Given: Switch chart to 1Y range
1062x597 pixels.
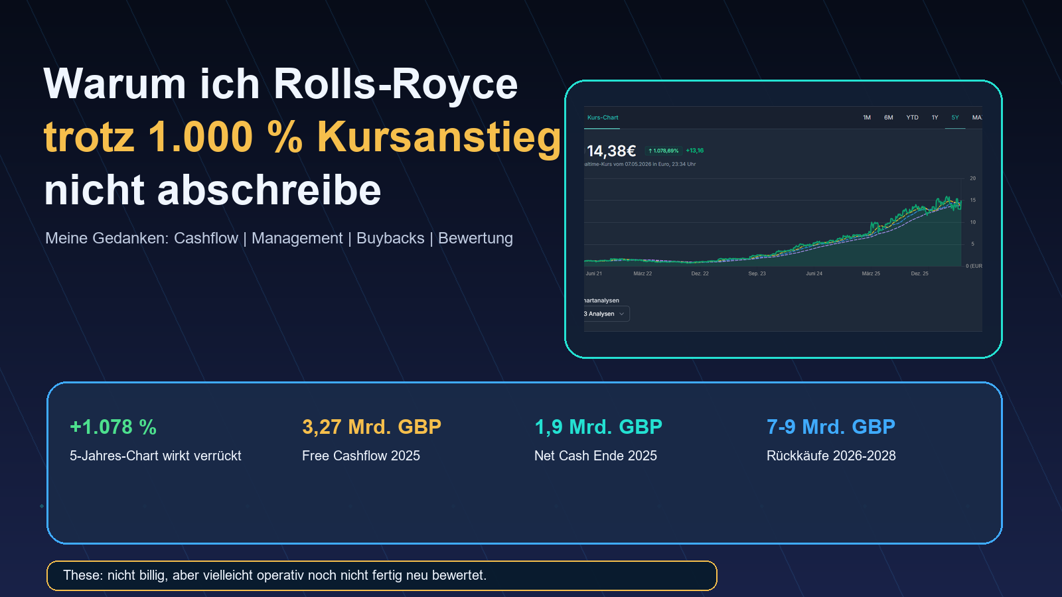Looking at the screenshot, I should pyautogui.click(x=935, y=117).
